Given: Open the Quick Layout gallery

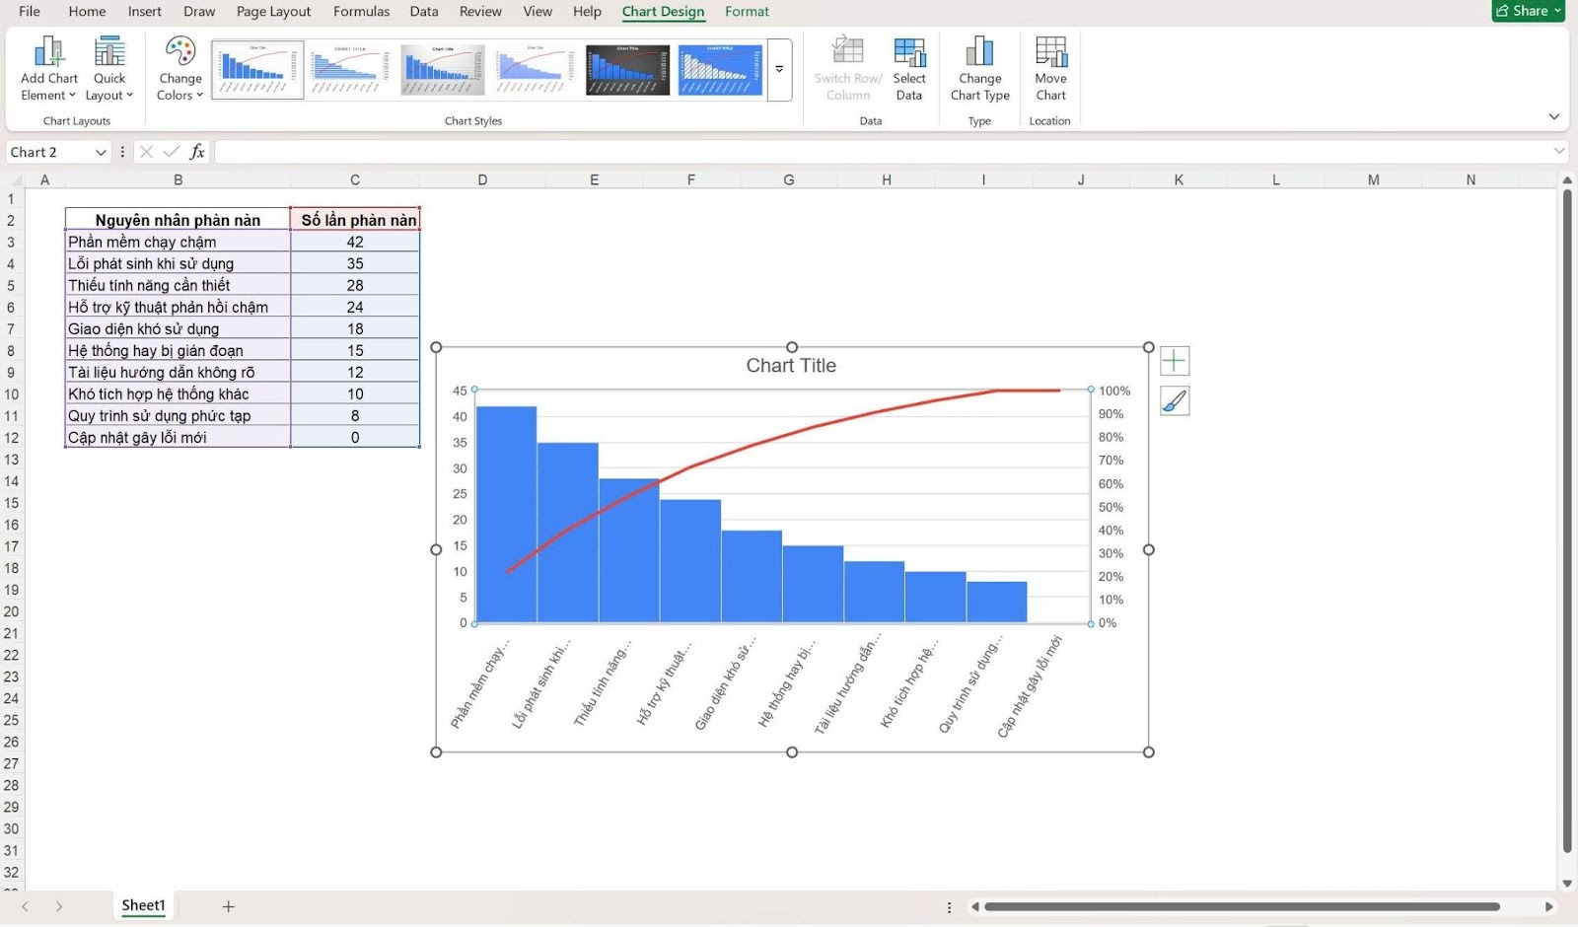Looking at the screenshot, I should pos(108,68).
